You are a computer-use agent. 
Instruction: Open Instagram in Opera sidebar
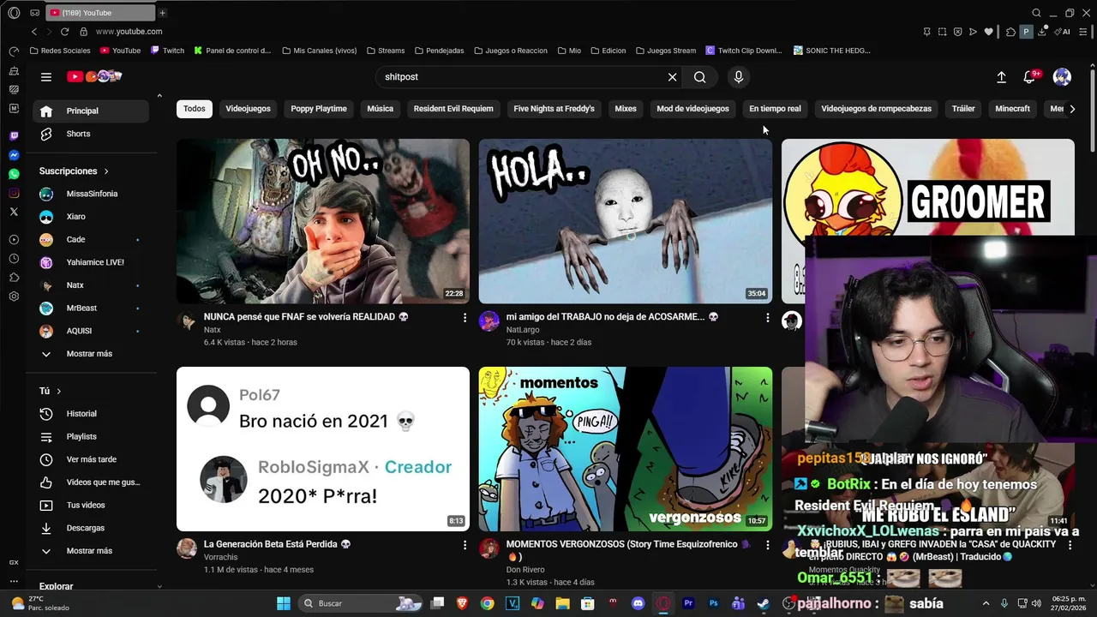click(14, 193)
